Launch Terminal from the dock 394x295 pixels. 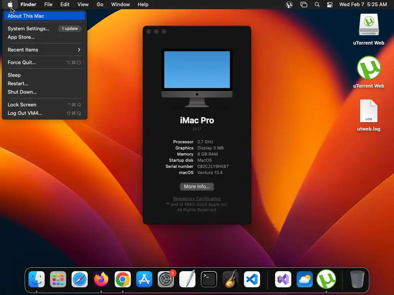pyautogui.click(x=209, y=279)
